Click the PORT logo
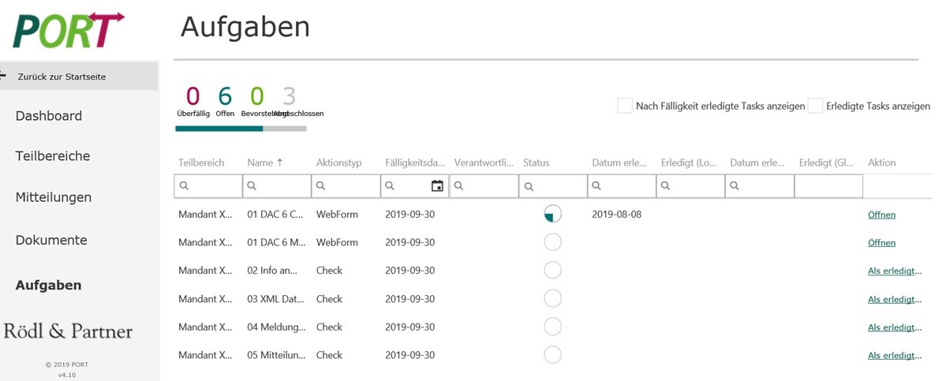 coord(69,29)
